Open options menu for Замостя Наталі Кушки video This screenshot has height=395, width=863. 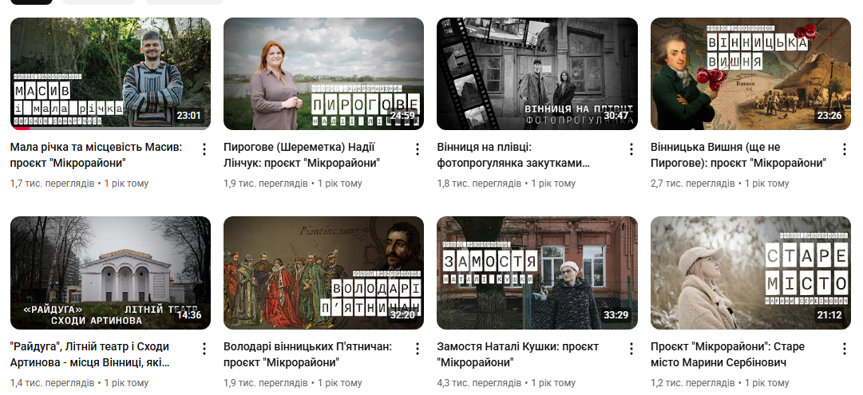click(x=631, y=348)
